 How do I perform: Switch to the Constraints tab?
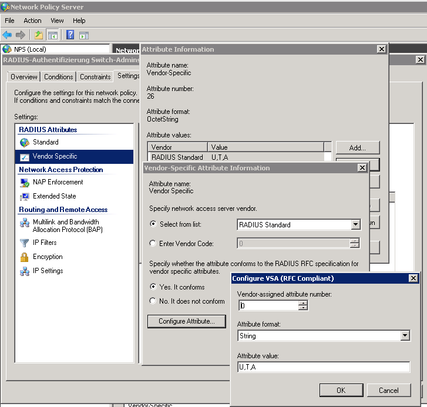coord(95,77)
